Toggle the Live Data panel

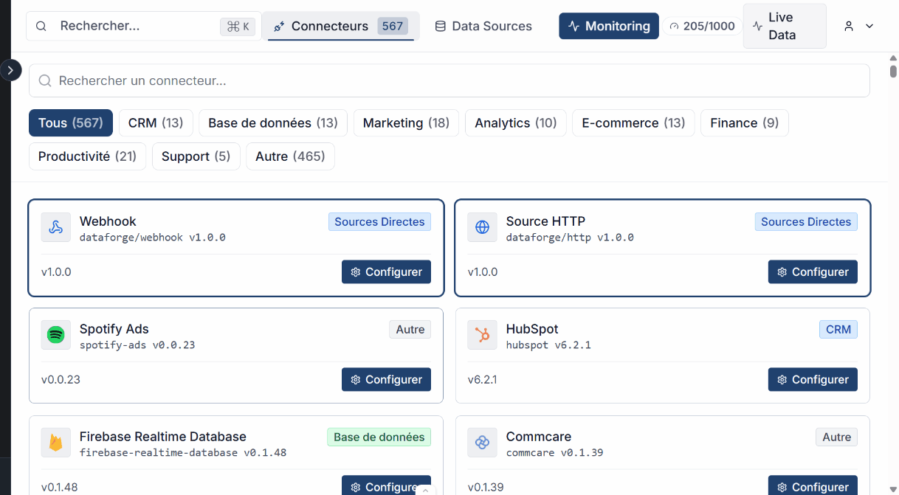point(785,26)
